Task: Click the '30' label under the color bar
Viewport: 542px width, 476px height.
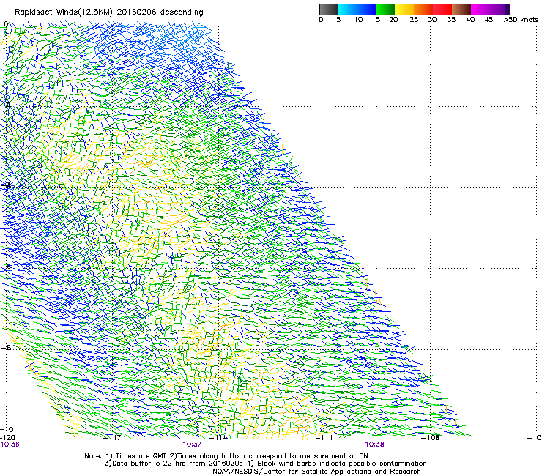Action: click(432, 20)
